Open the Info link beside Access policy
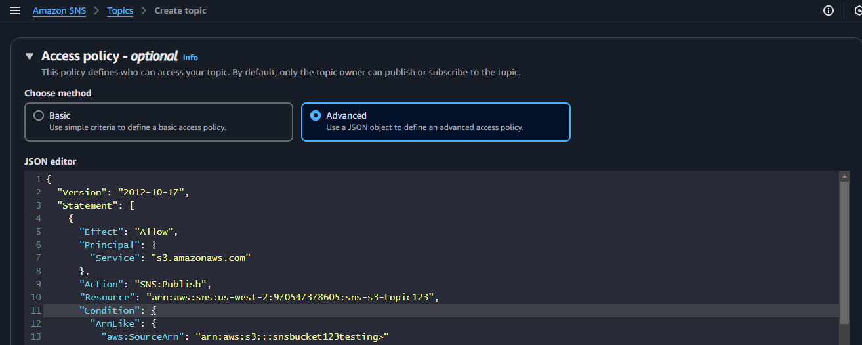This screenshot has width=862, height=345. (x=190, y=58)
